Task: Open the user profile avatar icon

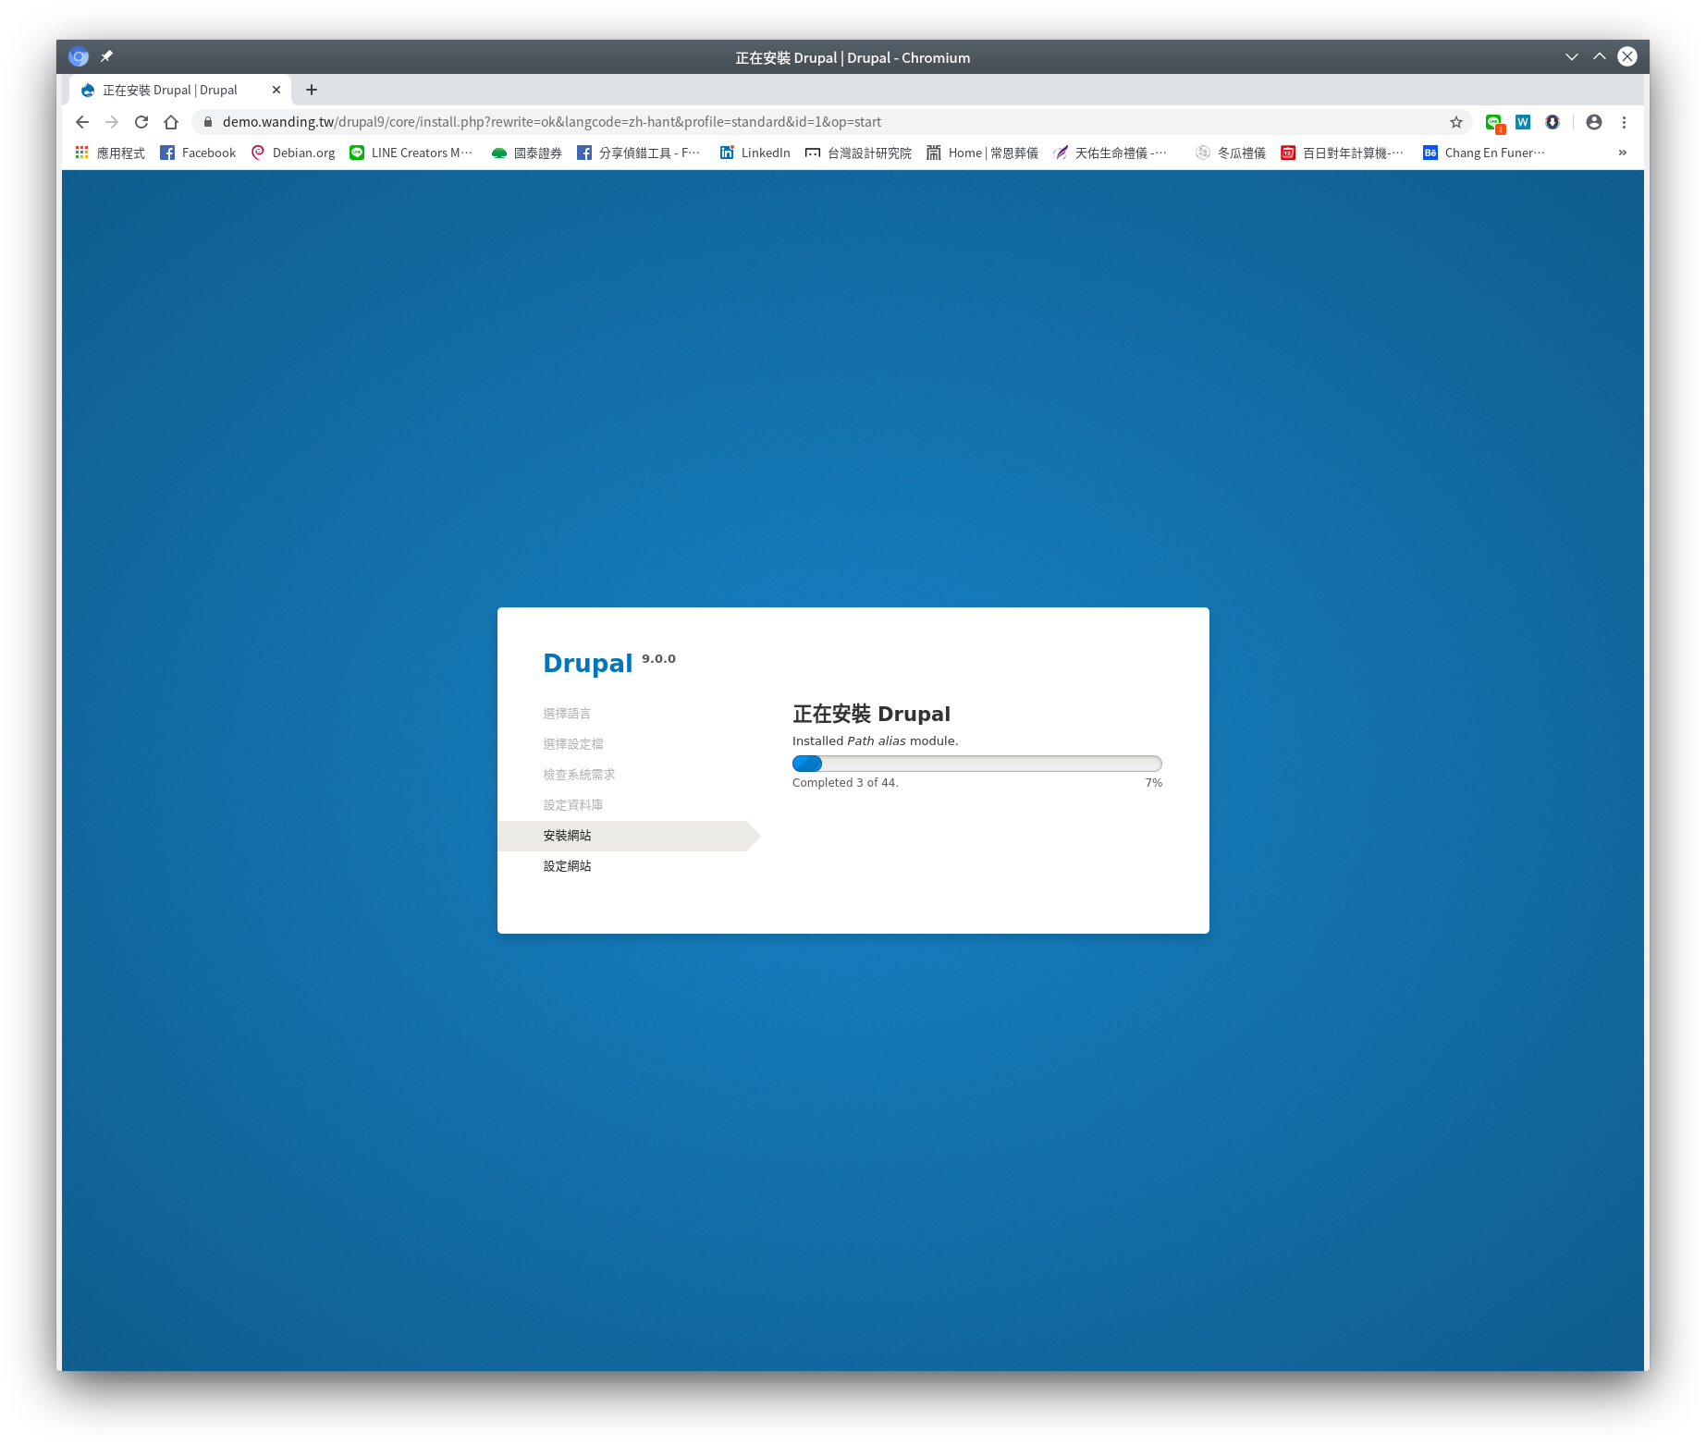Action: click(x=1594, y=122)
